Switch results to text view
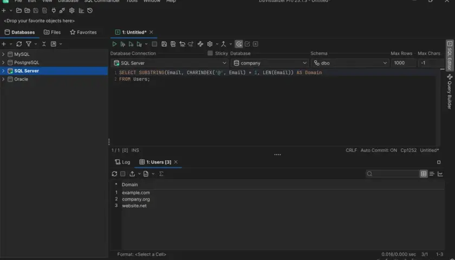The image size is (455, 260). [432, 174]
